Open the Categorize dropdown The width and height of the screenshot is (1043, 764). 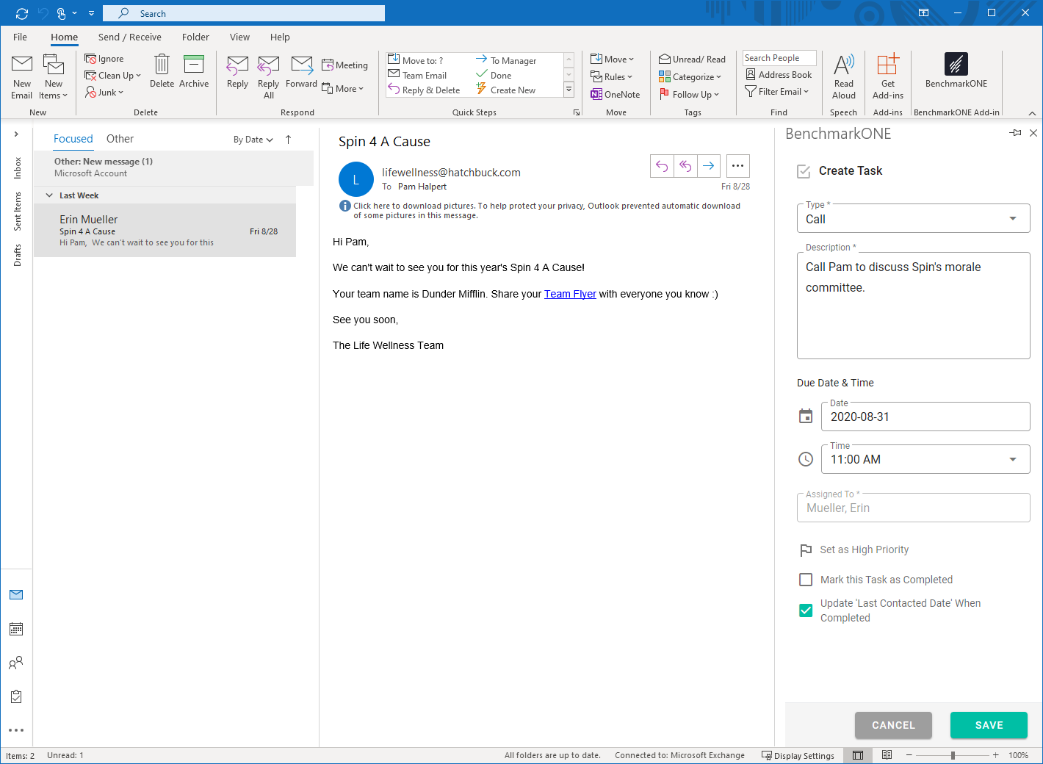690,76
